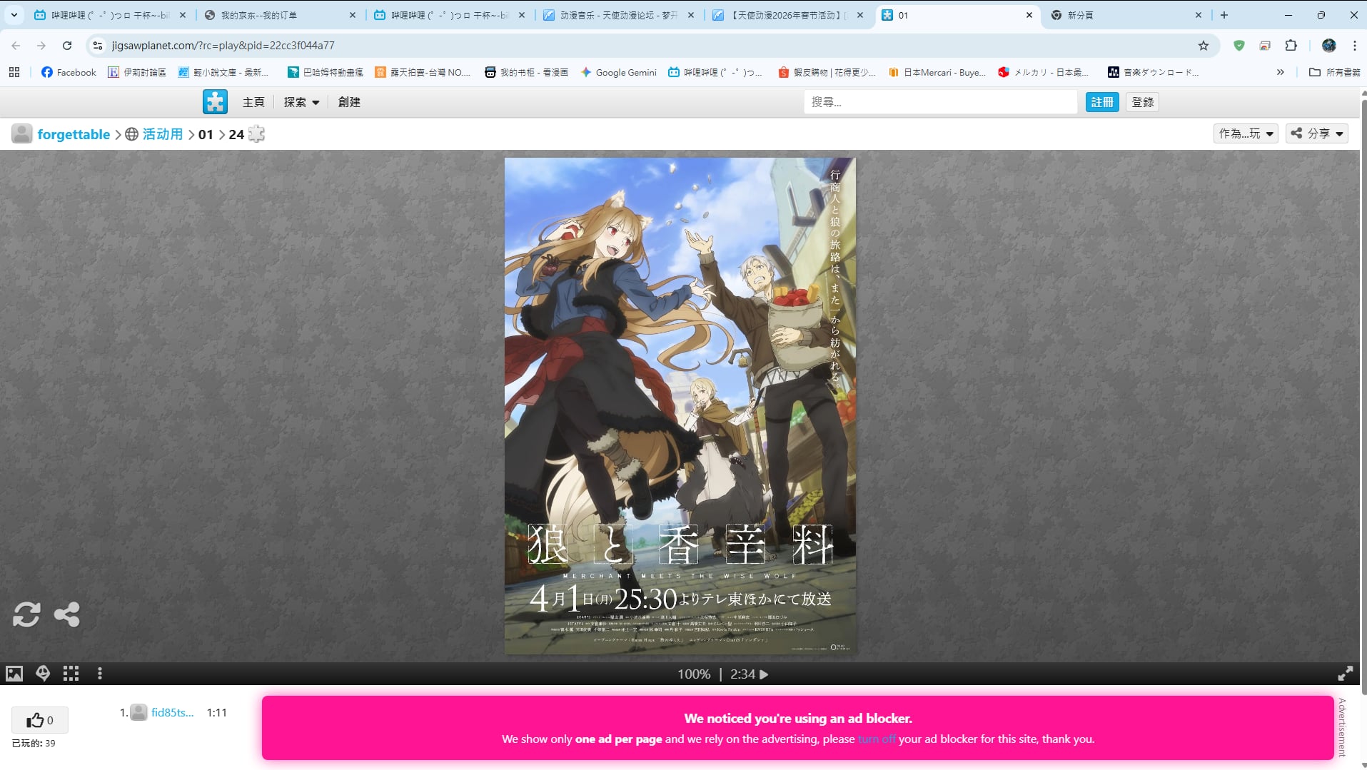
Task: Show the puzzle image preview
Action: 14,674
